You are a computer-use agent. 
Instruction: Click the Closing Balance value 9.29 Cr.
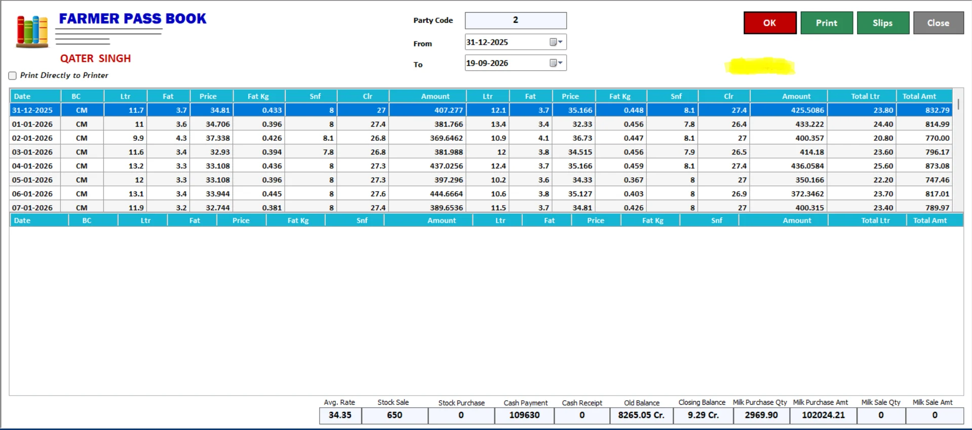click(x=703, y=415)
